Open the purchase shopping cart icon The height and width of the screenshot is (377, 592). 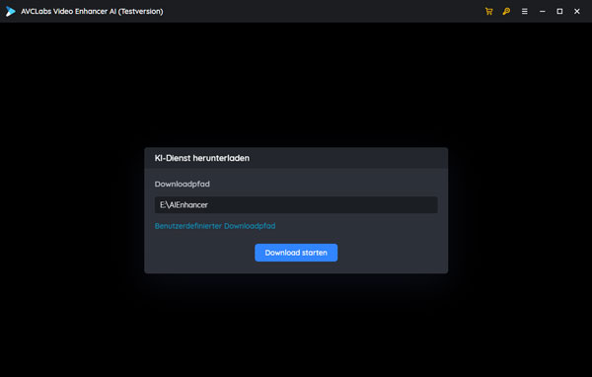click(x=489, y=11)
